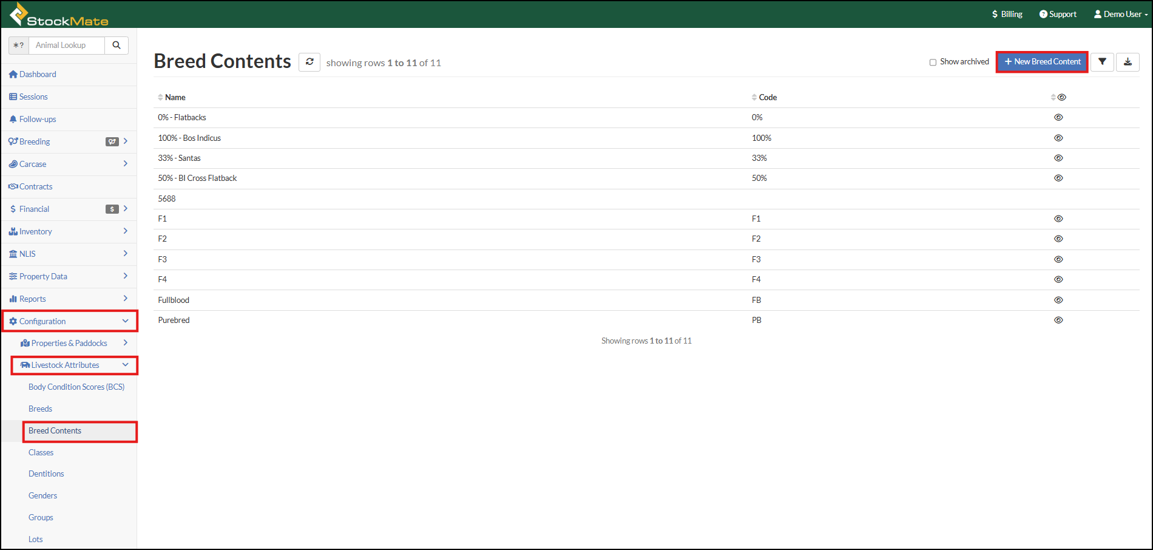This screenshot has height=550, width=1153.
Task: Open Support help in top bar
Action: (x=1058, y=14)
